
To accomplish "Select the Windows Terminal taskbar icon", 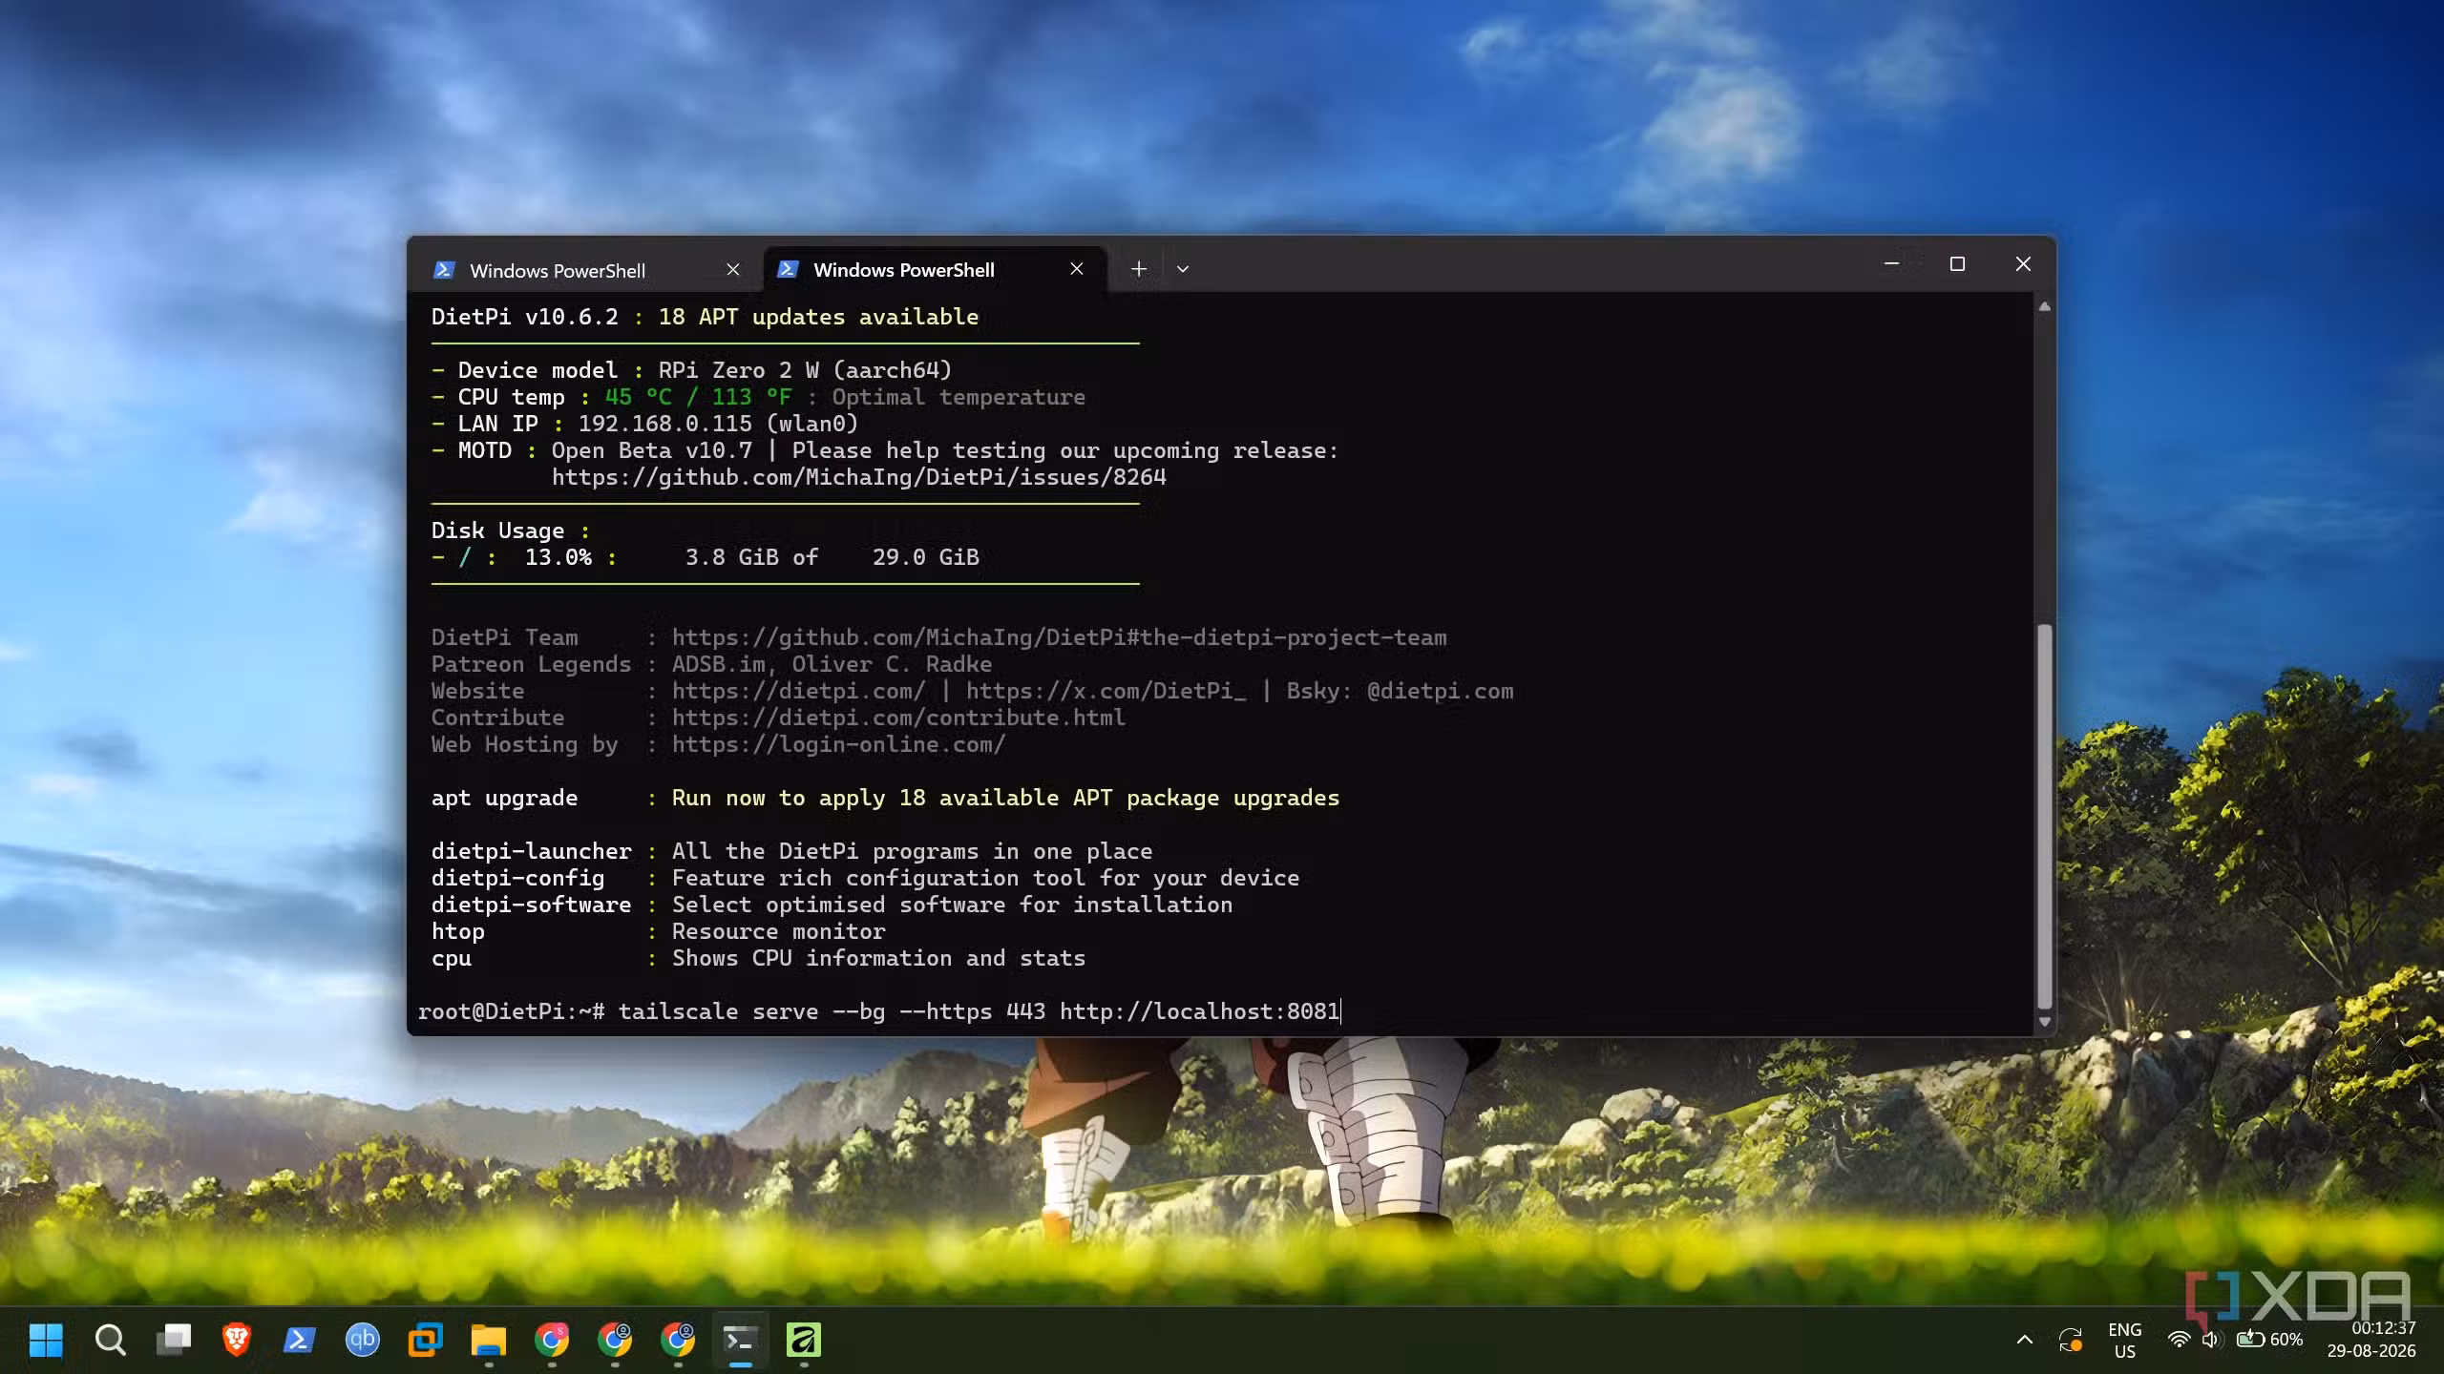I will coord(741,1340).
